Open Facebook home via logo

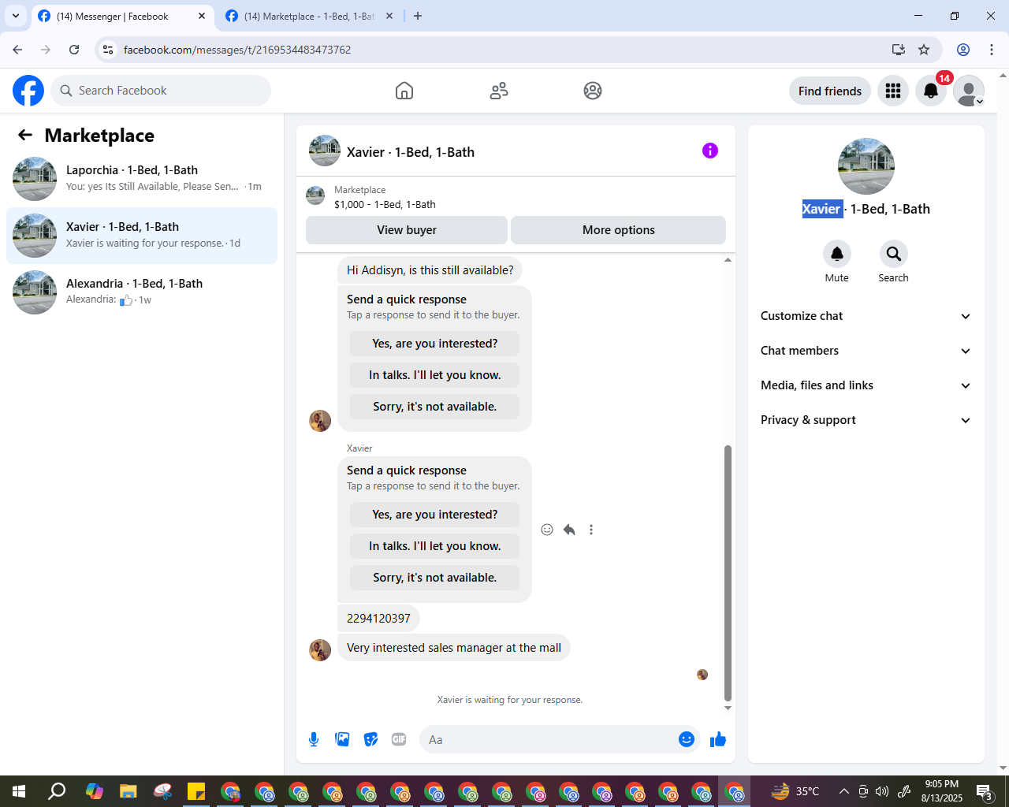28,91
